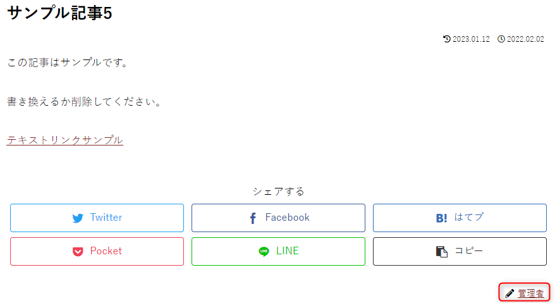Share the article via Facebook button
Viewport: 555px width, 303px height.
(278, 218)
